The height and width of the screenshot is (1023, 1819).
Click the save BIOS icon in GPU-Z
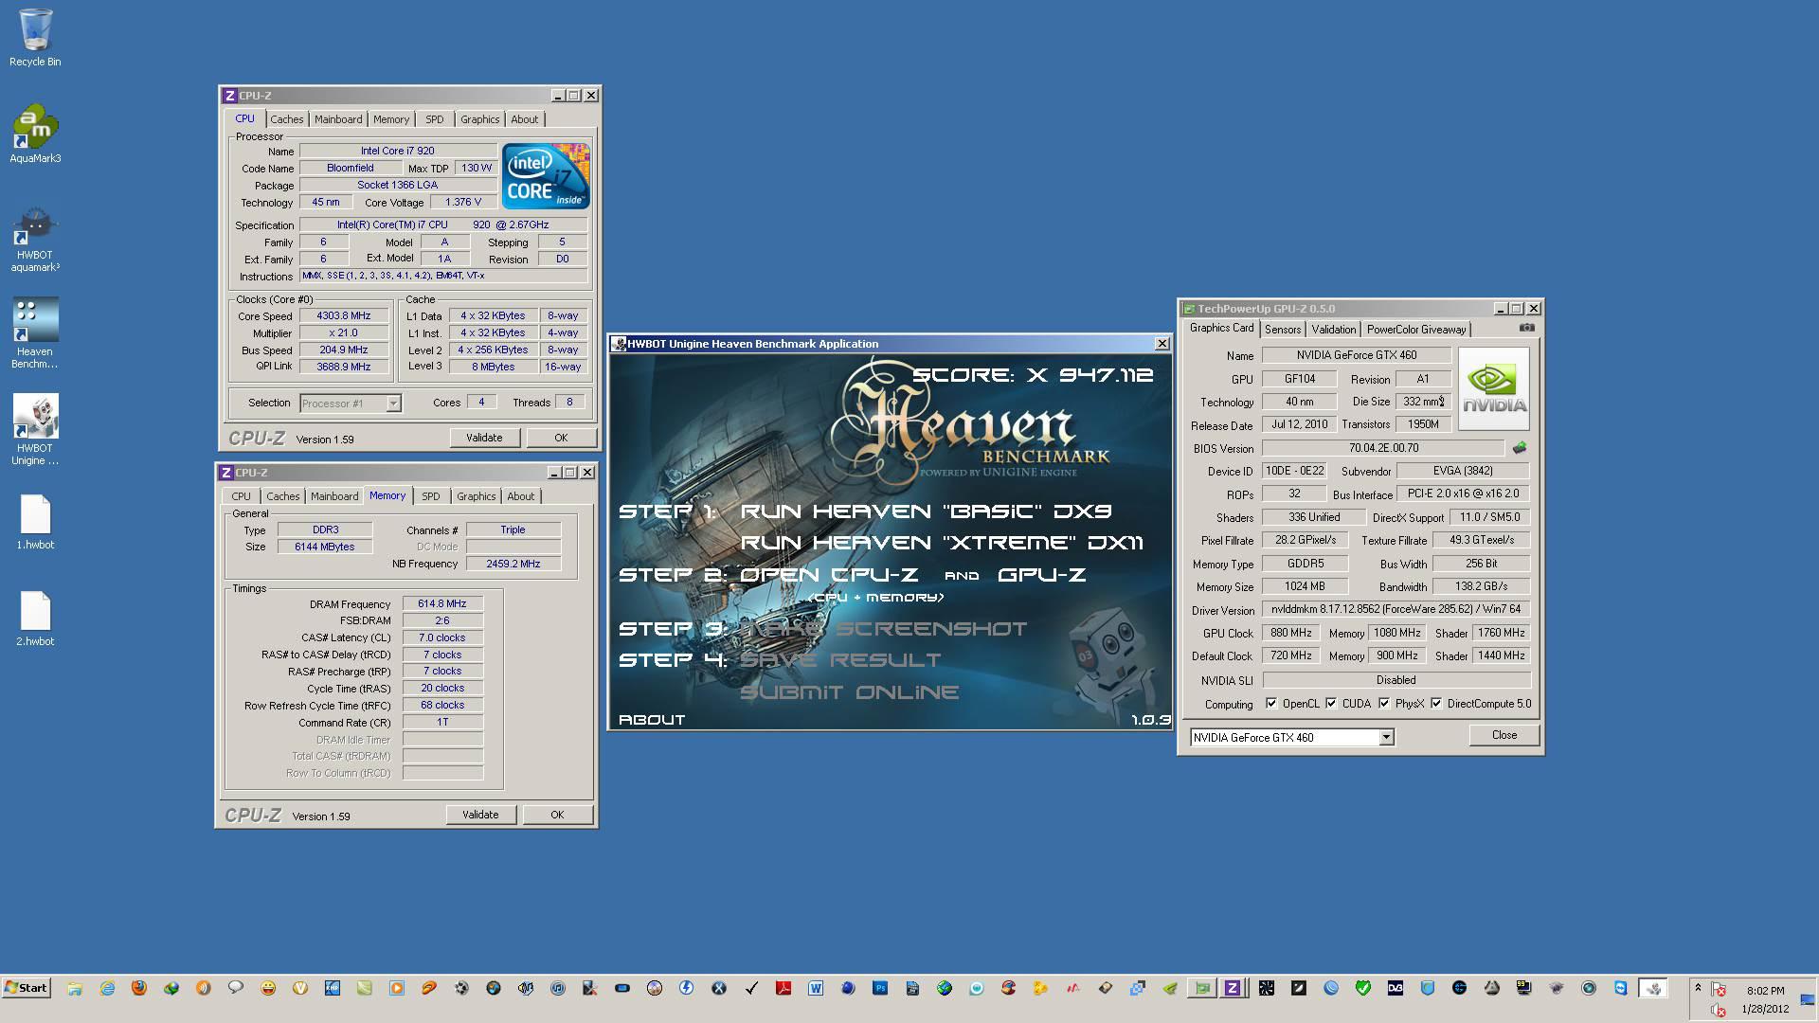1520,448
